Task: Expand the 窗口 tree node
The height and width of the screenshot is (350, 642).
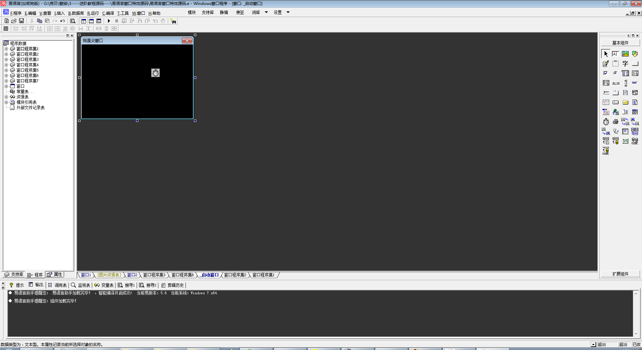Action: pyautogui.click(x=6, y=86)
